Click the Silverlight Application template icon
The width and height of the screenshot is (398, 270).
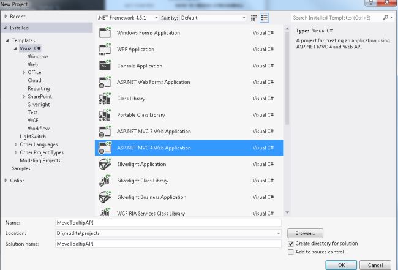point(105,164)
